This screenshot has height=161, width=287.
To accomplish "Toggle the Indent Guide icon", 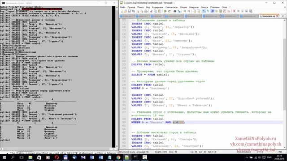I will (x=212, y=11).
